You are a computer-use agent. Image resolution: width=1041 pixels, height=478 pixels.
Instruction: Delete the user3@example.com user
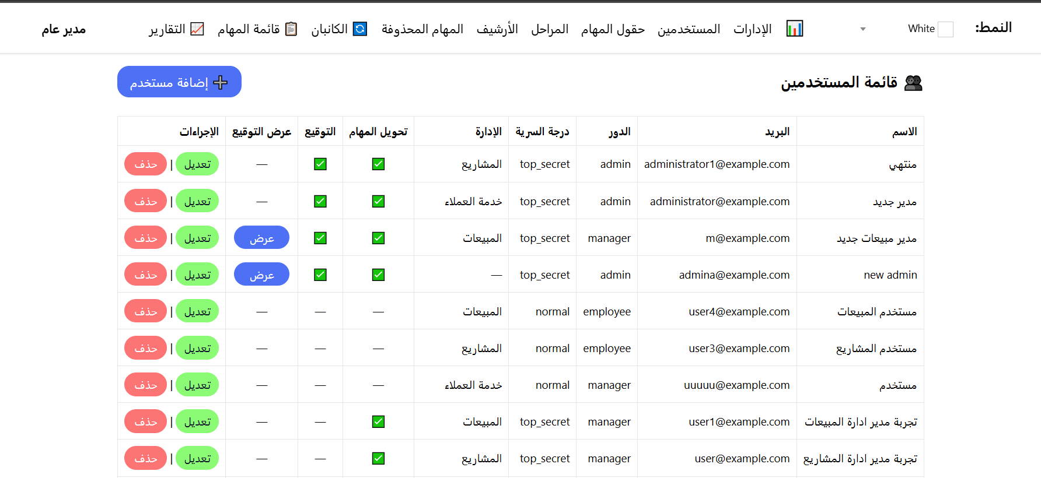coord(146,347)
